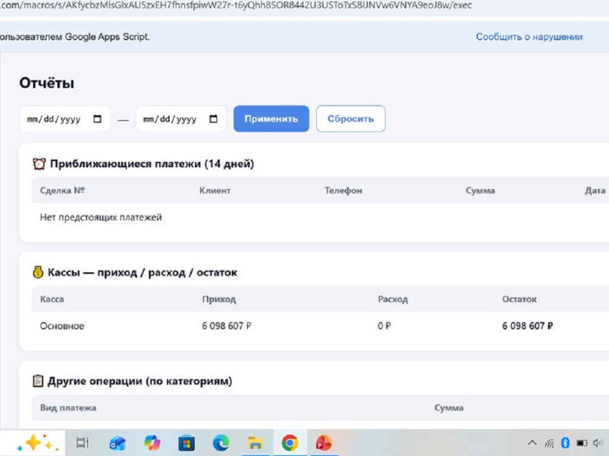609x456 pixels.
Task: Click the Приближающиеся платежи (14 дней) heading
Action: pos(152,164)
